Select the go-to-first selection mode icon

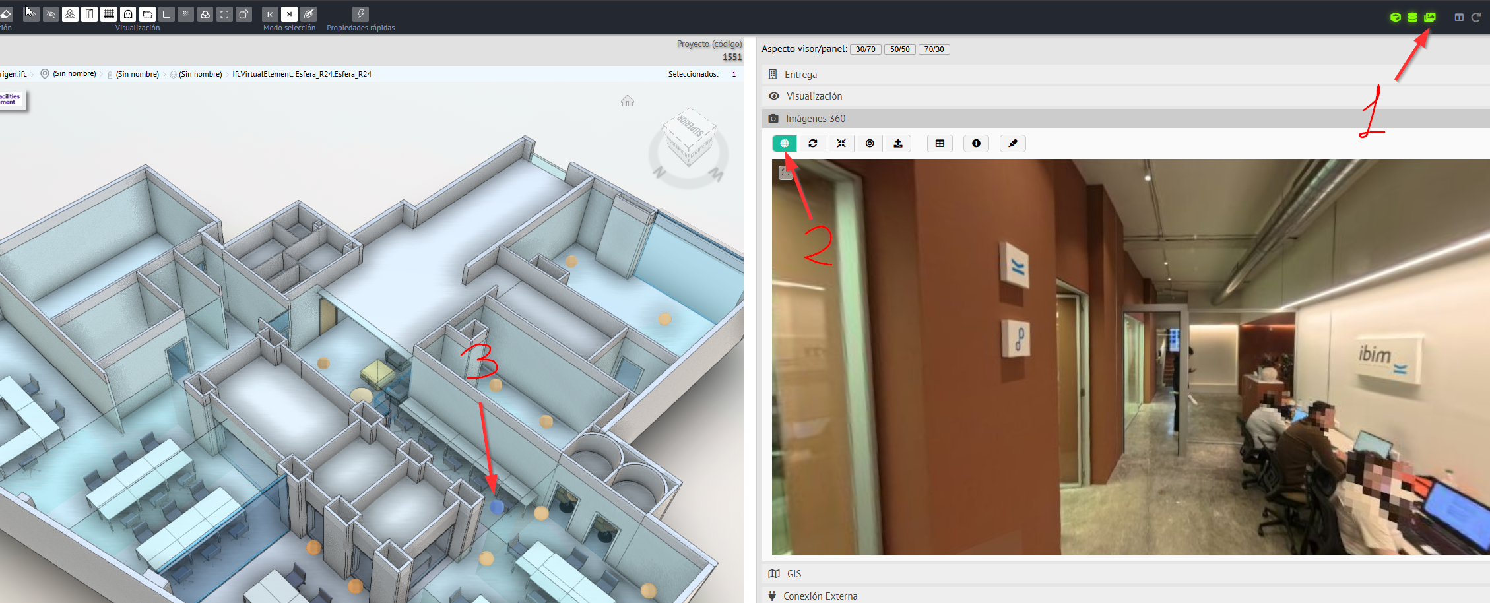click(270, 14)
